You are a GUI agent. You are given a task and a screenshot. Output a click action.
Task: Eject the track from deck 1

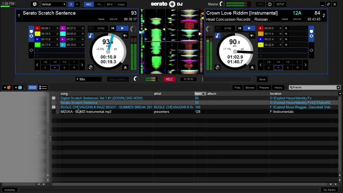pyautogui.click(x=125, y=67)
